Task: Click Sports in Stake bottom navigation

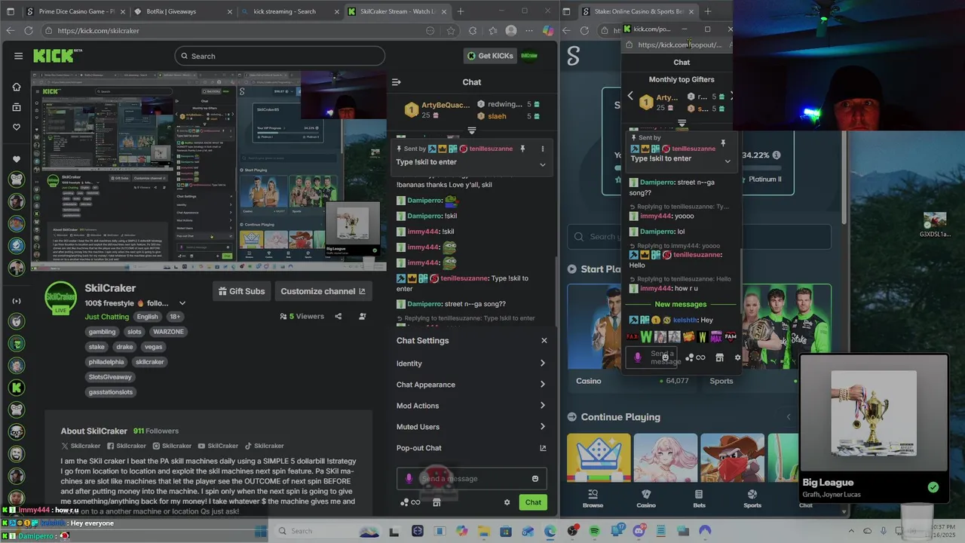Action: (752, 499)
